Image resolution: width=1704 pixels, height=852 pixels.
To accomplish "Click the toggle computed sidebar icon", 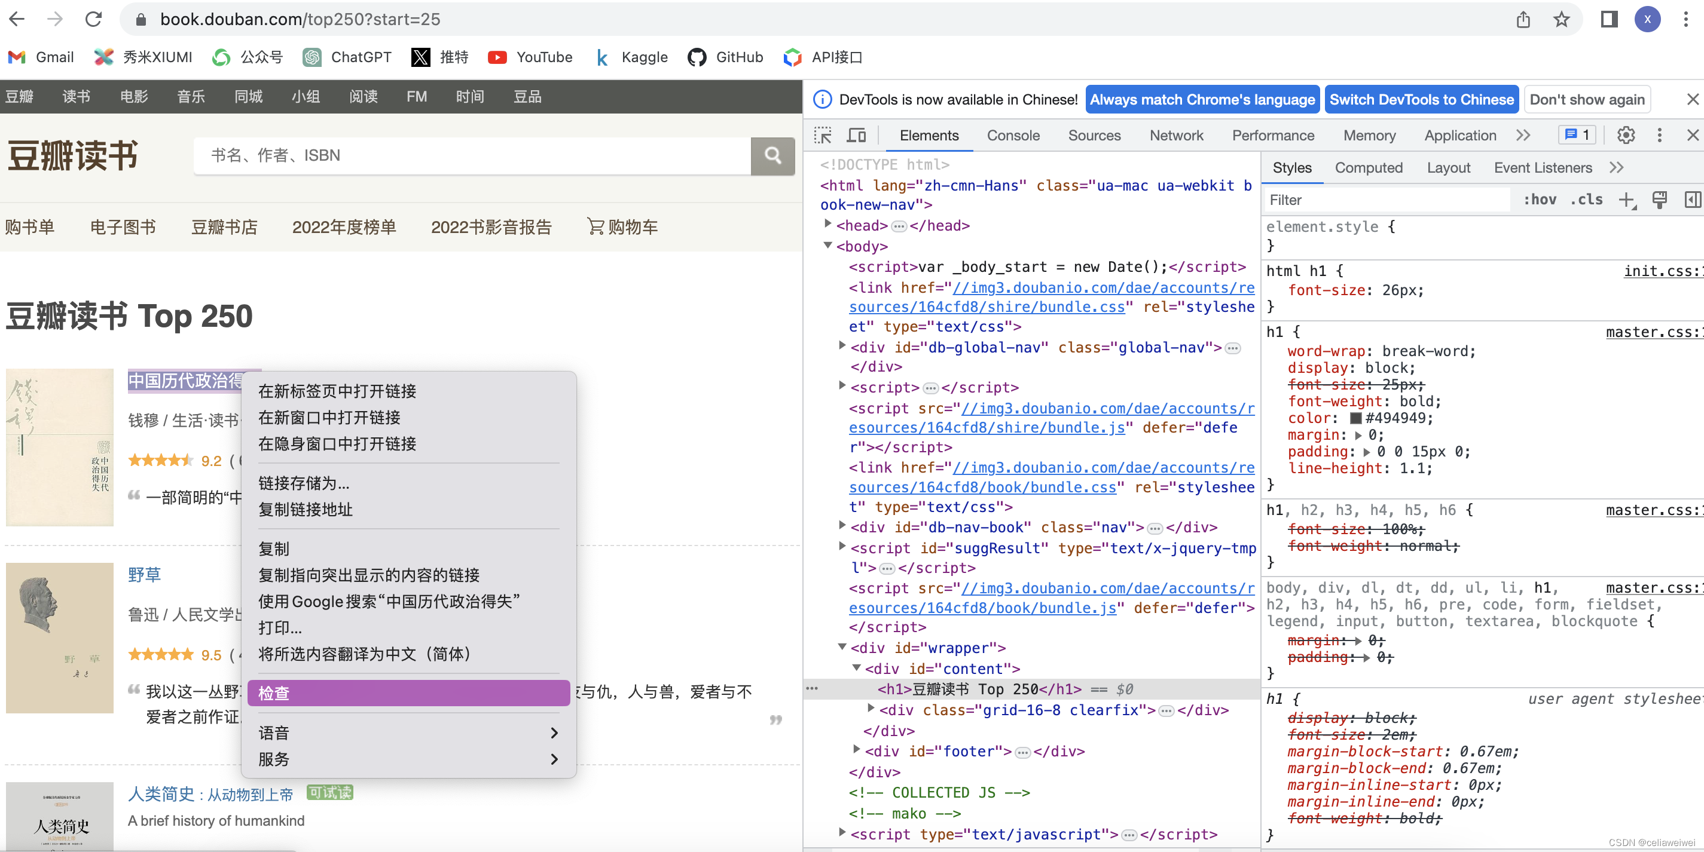I will pyautogui.click(x=1691, y=200).
